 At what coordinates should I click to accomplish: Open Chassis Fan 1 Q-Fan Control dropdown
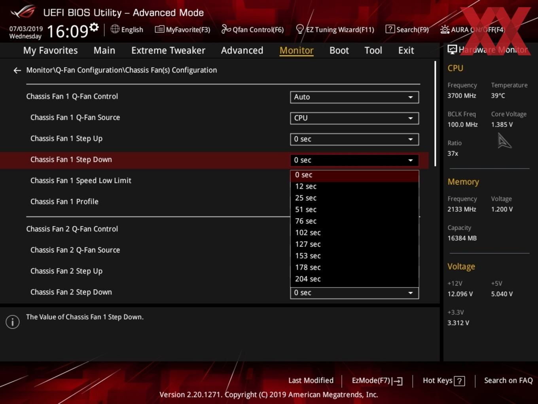tap(354, 97)
